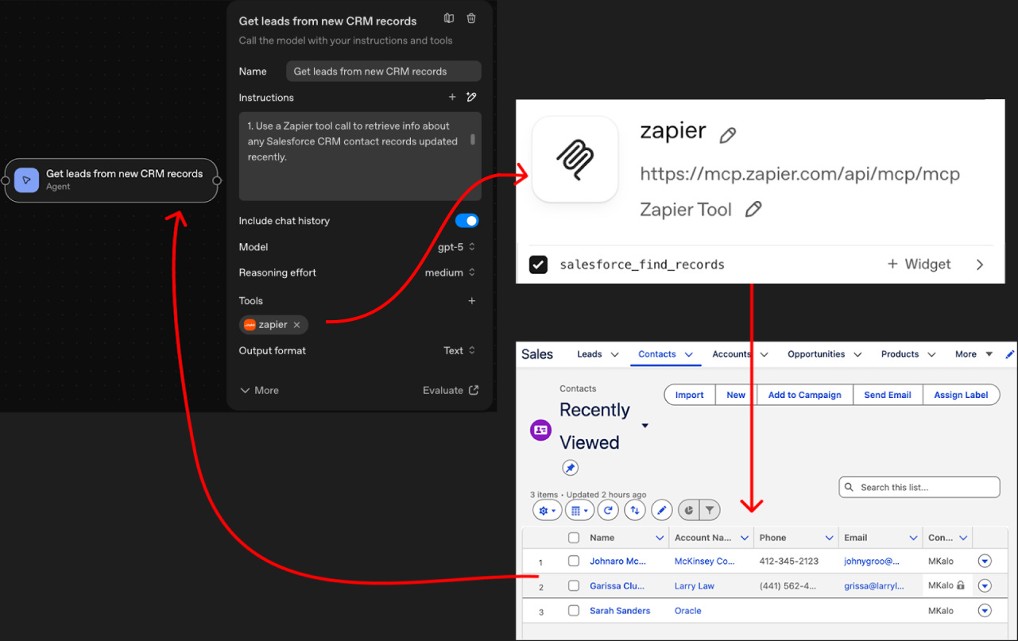
Task: Click the Search this list field
Action: pos(919,487)
